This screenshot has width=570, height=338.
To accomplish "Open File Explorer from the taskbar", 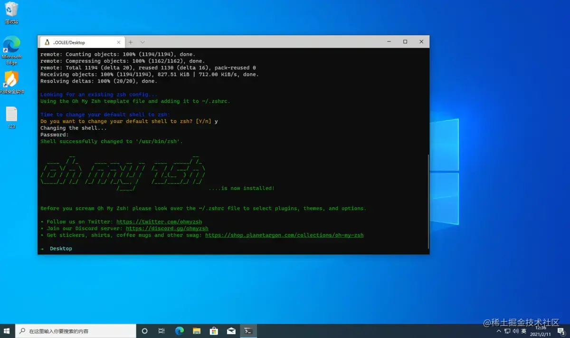I will click(197, 331).
